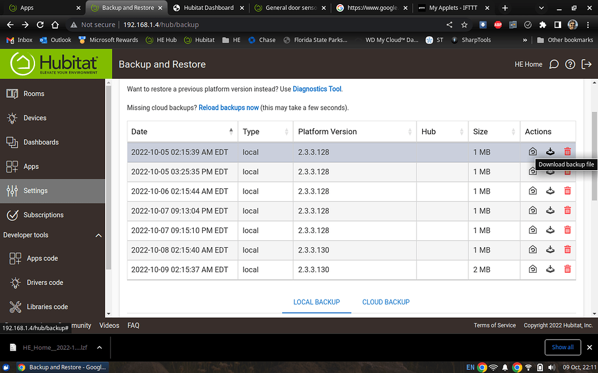Screen dimensions: 598x373
Task: Download the 2022-10-08 02:15:40 AM backup
Action: tap(550, 250)
